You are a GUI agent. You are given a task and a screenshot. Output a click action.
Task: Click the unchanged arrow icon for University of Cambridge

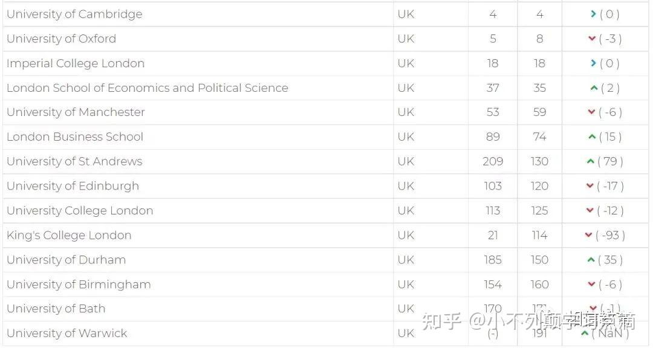coord(594,14)
